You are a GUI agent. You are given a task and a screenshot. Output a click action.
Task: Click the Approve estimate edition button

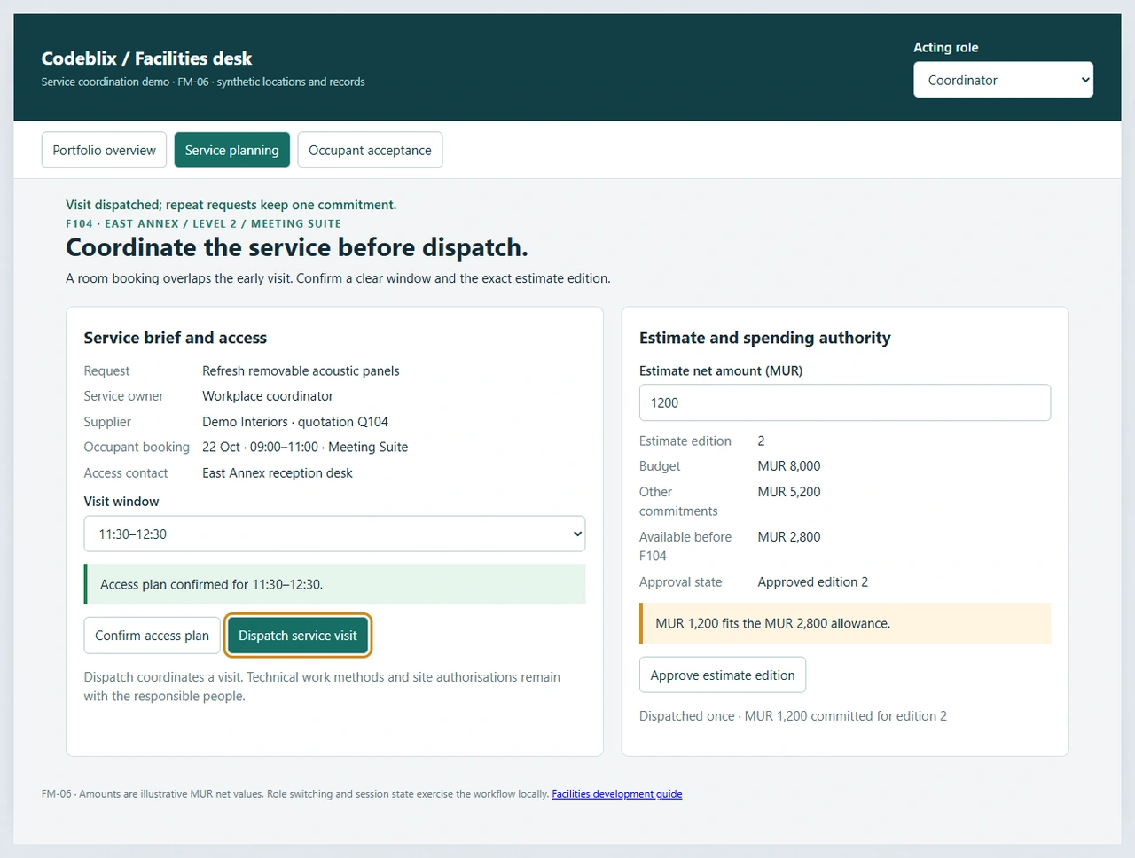click(x=723, y=675)
